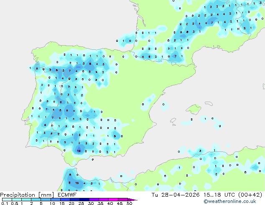This screenshot has height=205, width=265.
Task: Click the 20–25 mm legend color swatch
Action: click(74, 200)
